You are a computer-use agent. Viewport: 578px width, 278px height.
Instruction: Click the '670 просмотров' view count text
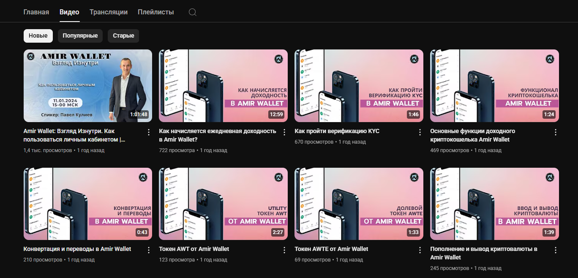point(314,142)
